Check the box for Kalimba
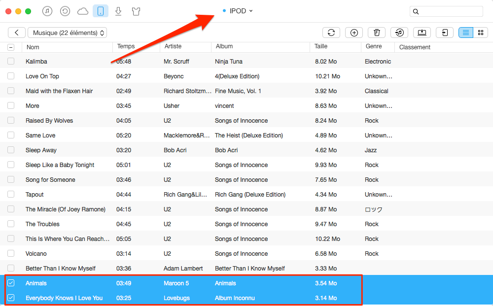 (x=11, y=61)
